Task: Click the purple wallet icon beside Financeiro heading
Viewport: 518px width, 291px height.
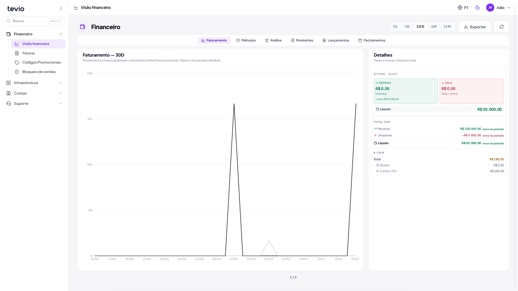Action: point(83,27)
